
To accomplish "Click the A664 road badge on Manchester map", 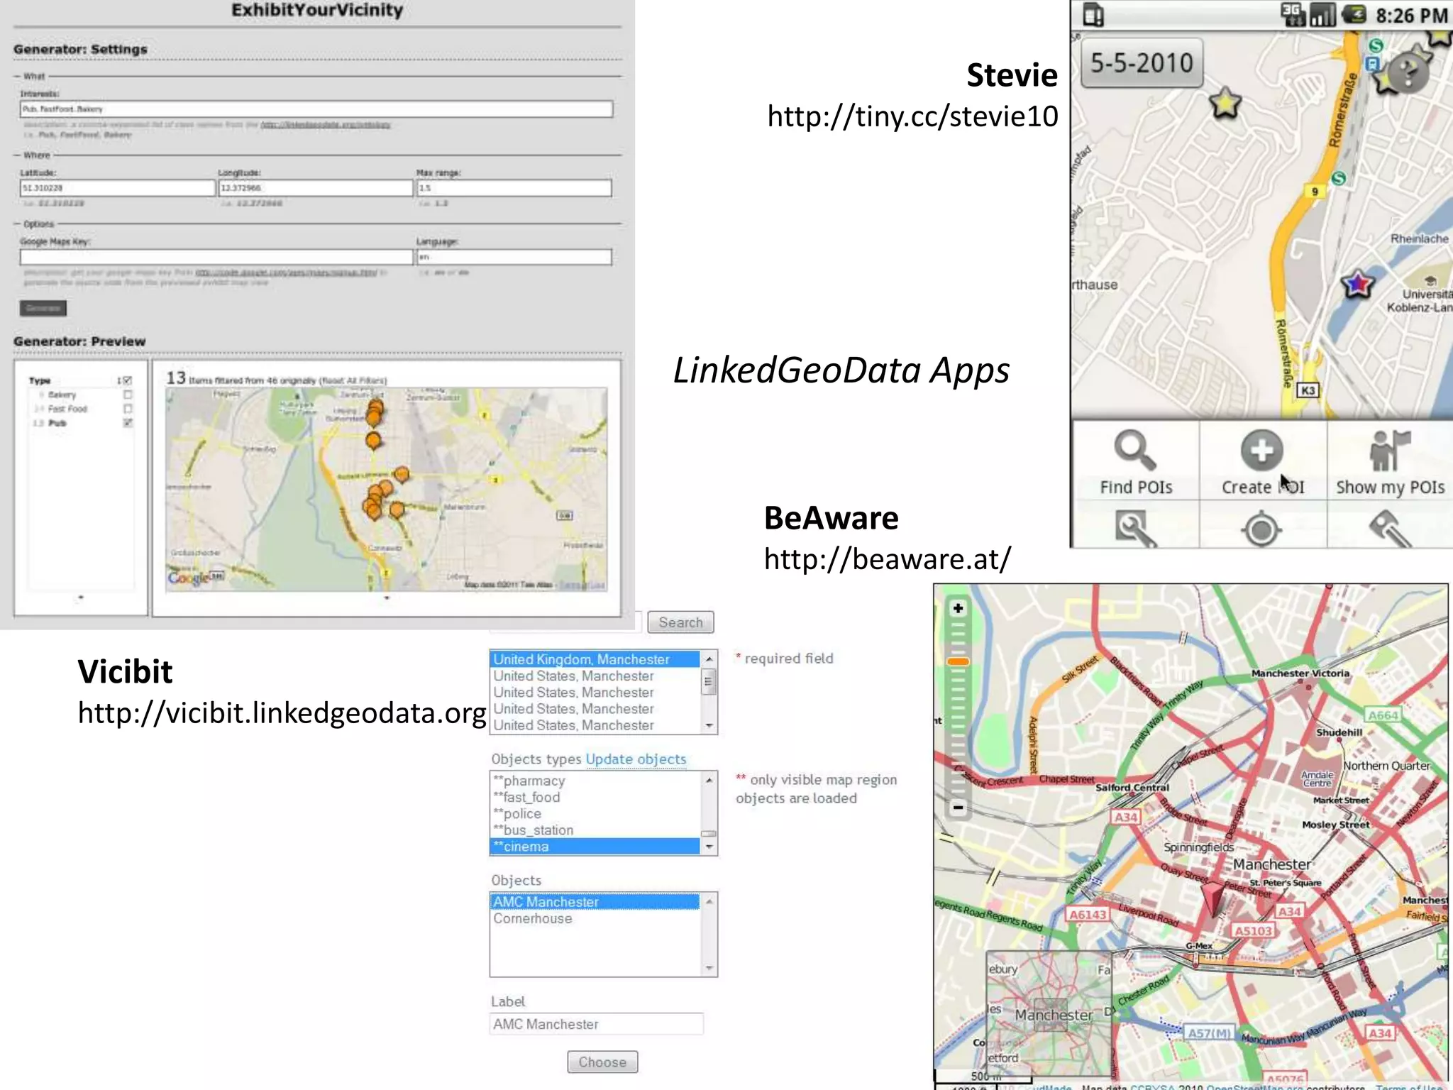I will click(x=1383, y=715).
